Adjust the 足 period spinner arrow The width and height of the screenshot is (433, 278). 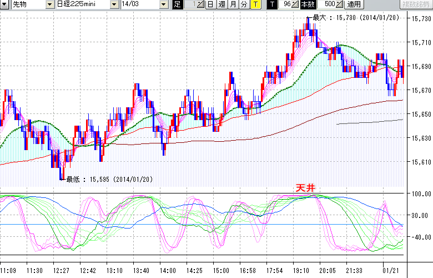(x=201, y=4)
